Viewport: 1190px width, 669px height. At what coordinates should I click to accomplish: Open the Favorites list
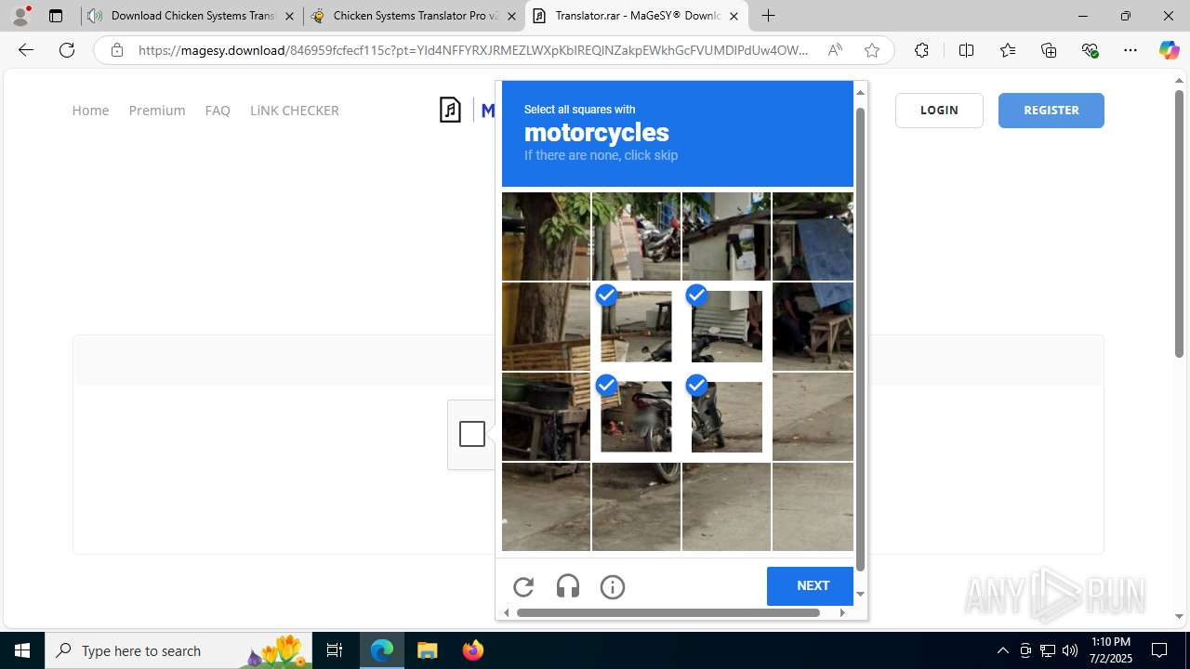point(1008,50)
